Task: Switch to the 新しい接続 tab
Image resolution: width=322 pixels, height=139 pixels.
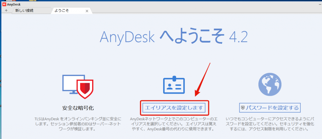Action: (24, 11)
